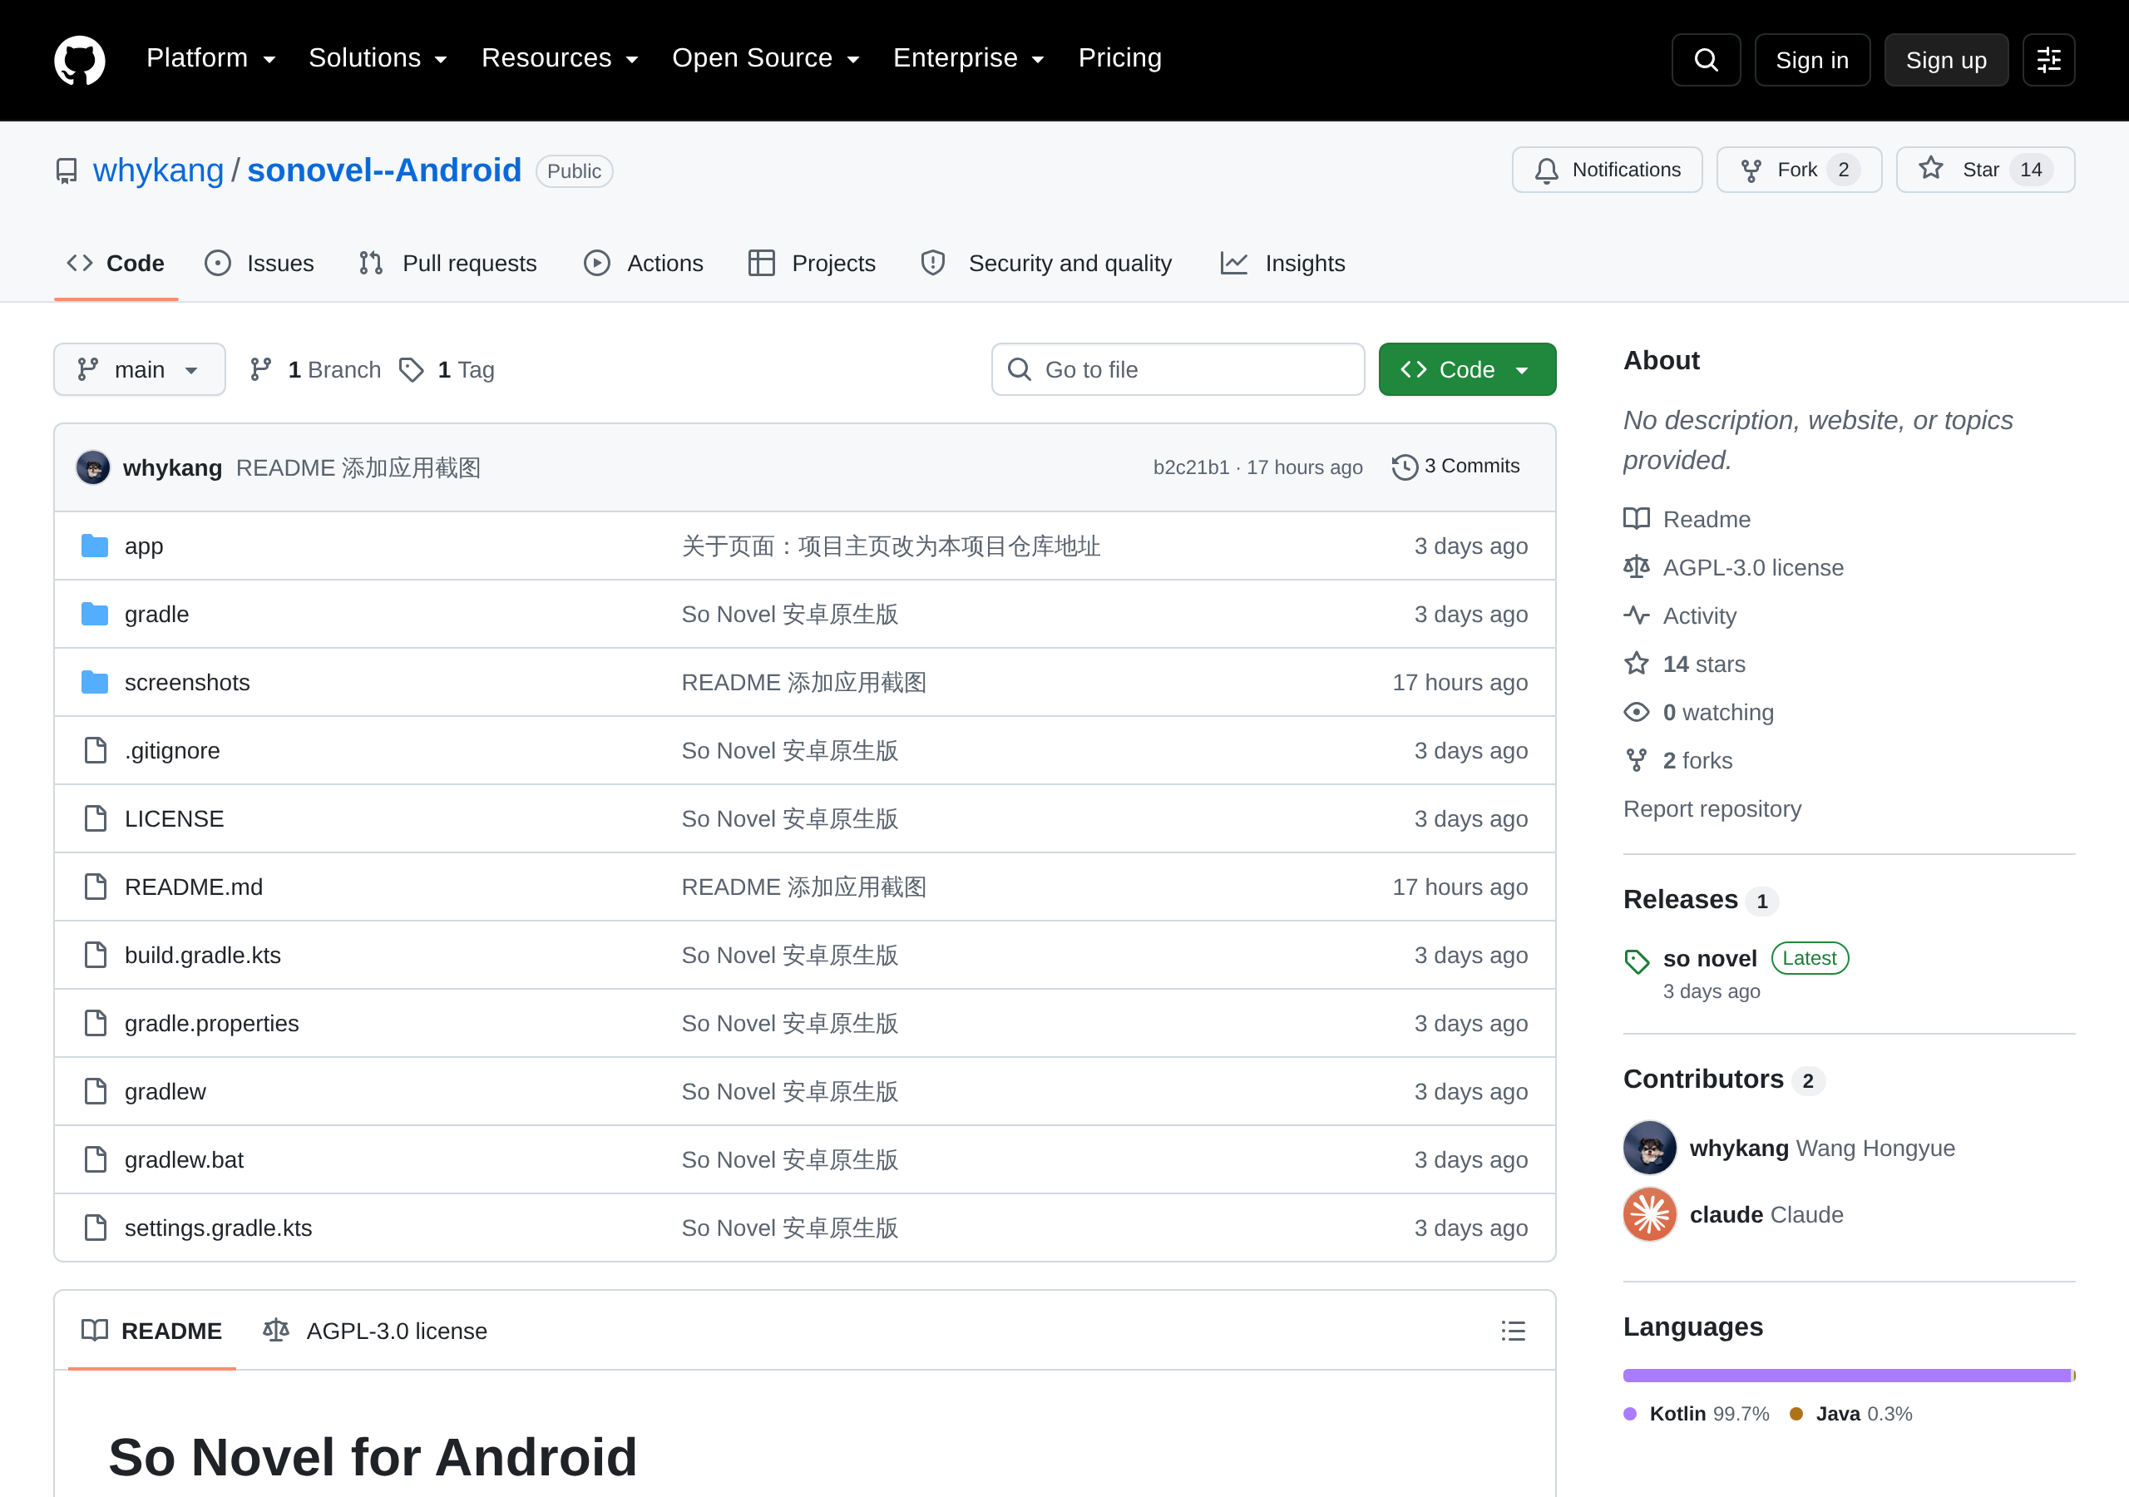This screenshot has height=1497, width=2129.
Task: Click whykang avatar in latest commit row
Action: (x=92, y=467)
